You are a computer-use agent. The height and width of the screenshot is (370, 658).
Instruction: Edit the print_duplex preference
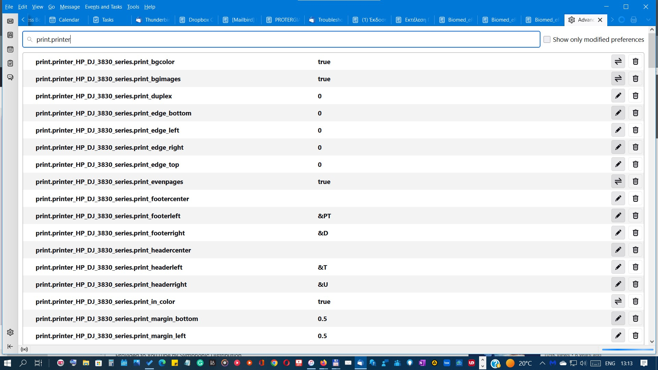click(618, 96)
